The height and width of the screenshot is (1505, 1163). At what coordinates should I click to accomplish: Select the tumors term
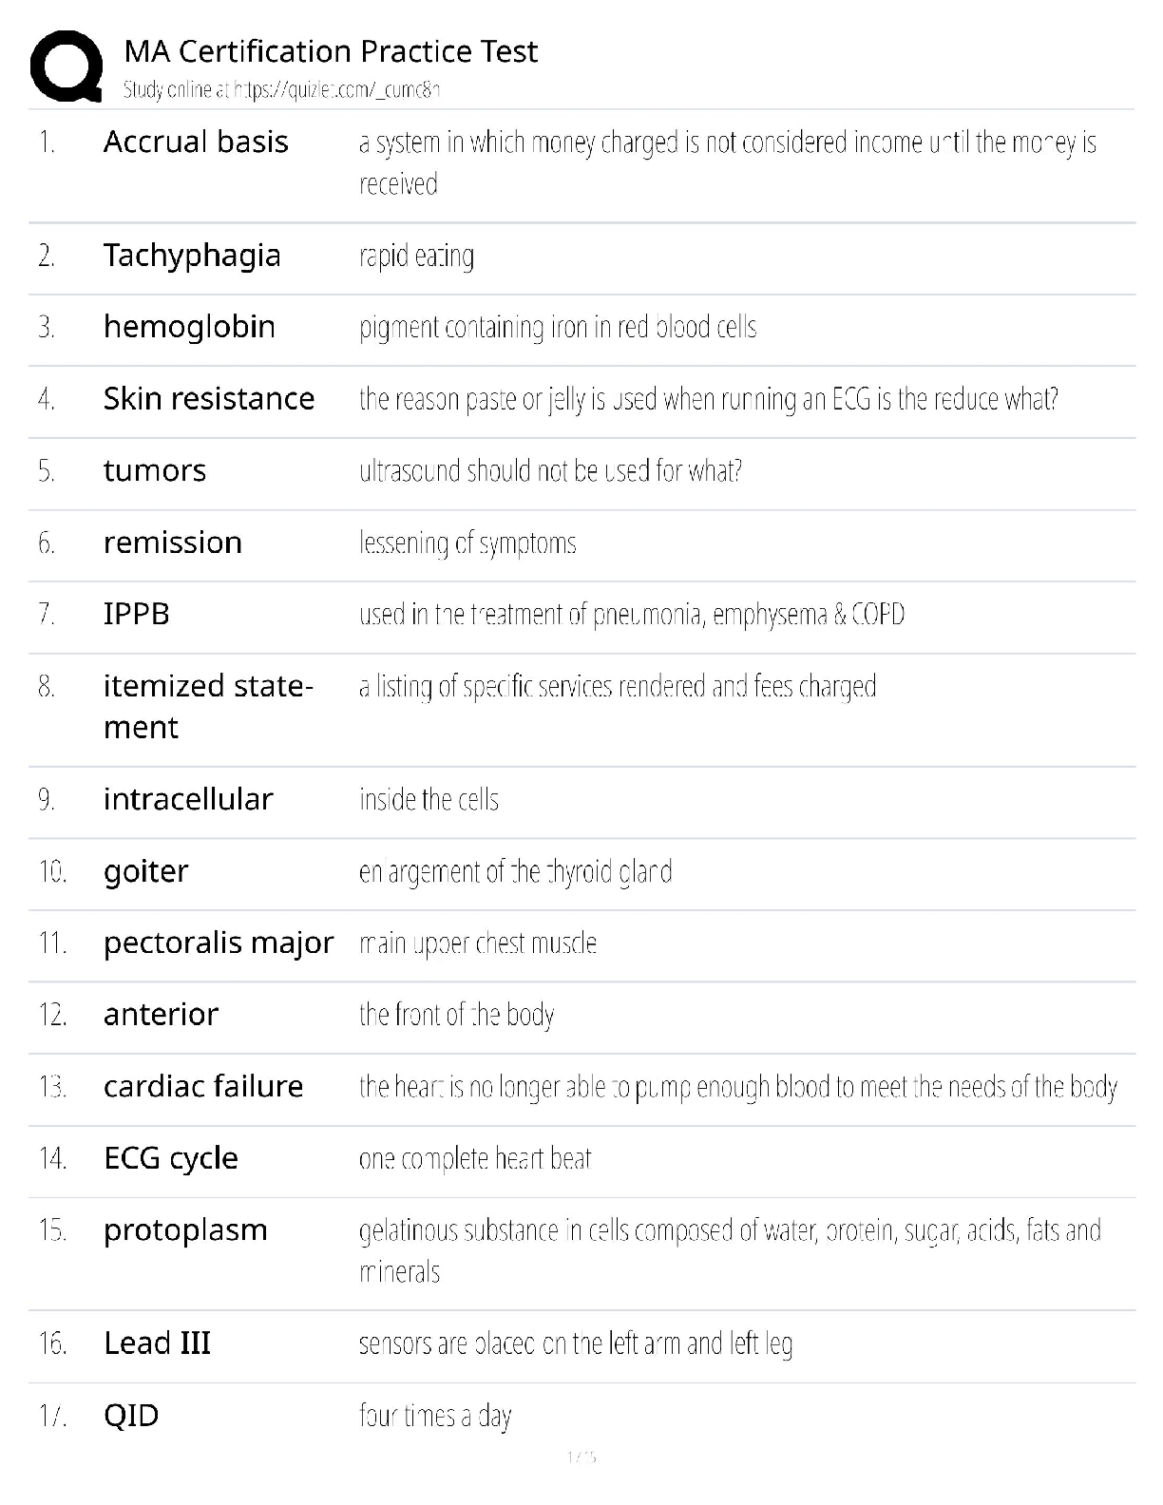(155, 471)
